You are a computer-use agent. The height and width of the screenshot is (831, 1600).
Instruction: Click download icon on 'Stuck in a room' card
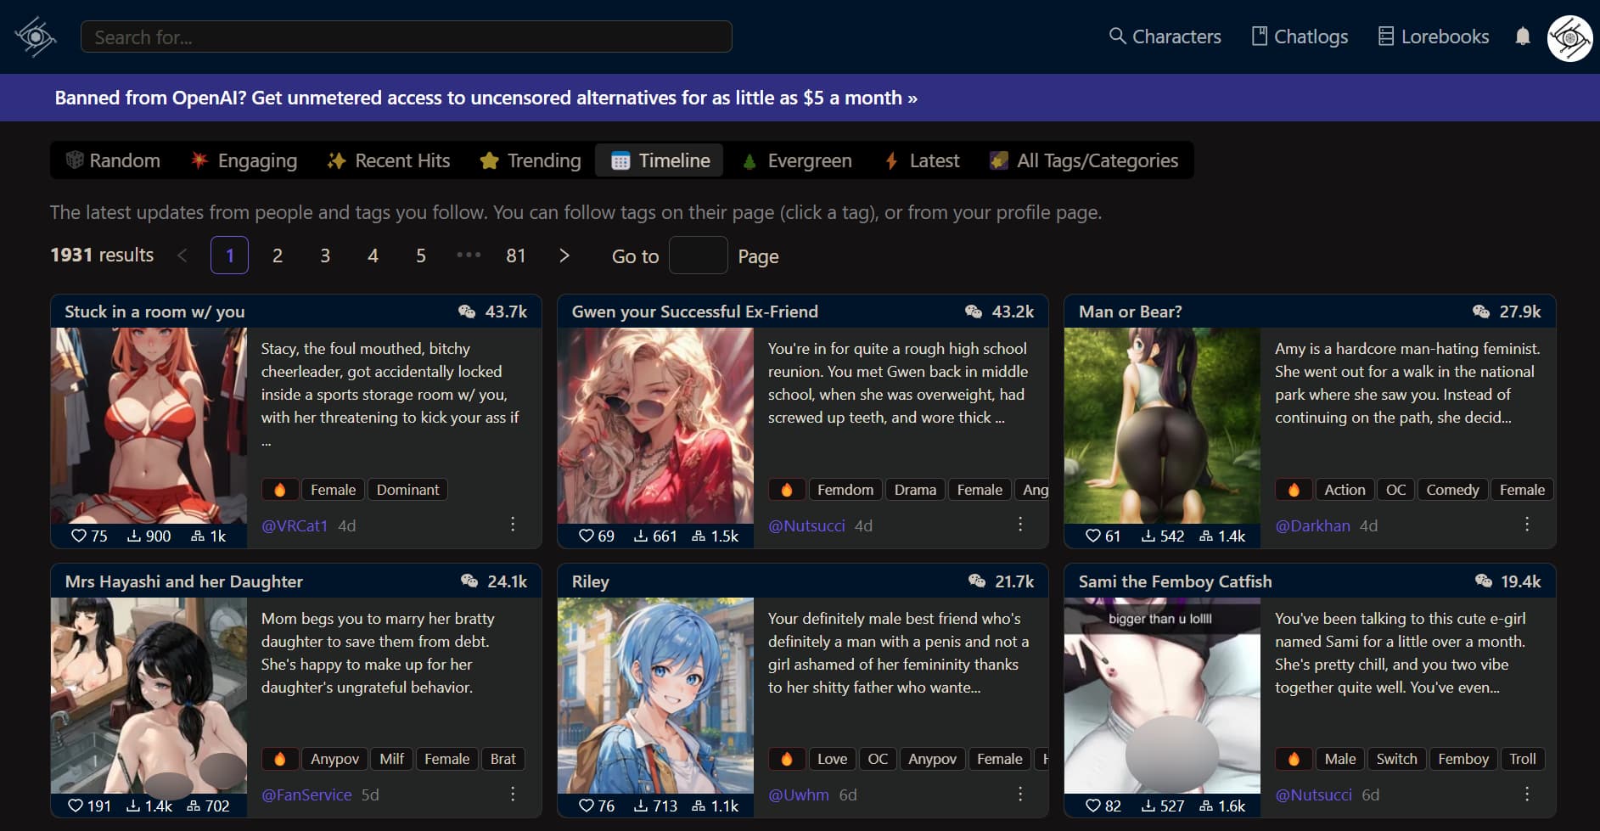point(134,536)
